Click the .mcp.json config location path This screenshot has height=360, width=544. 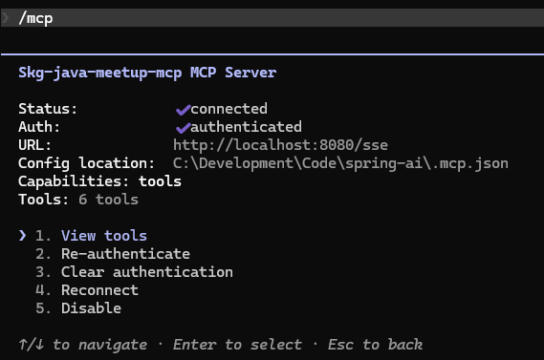pyautogui.click(x=340, y=163)
